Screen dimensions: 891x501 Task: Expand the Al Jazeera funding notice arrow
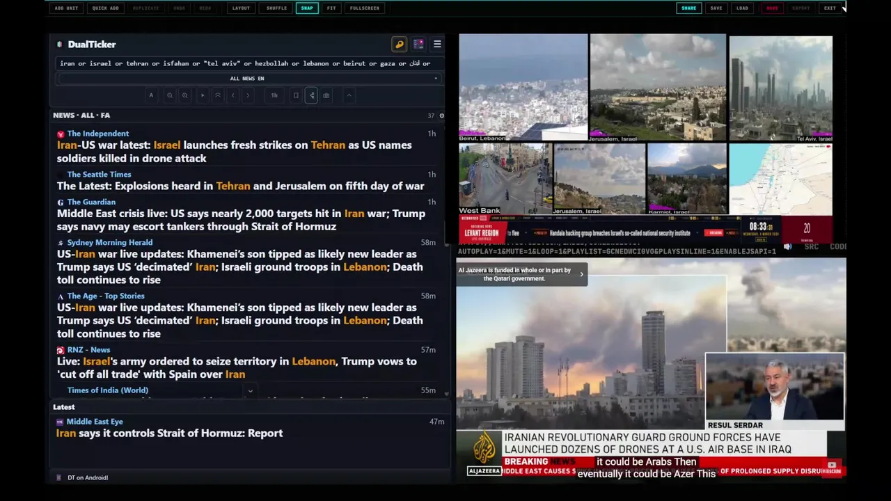point(581,274)
